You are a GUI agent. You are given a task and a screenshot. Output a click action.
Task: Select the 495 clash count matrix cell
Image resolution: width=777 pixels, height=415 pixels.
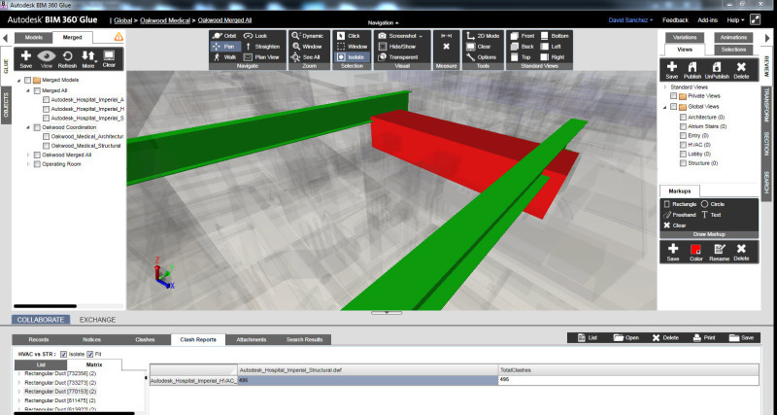[x=368, y=380]
